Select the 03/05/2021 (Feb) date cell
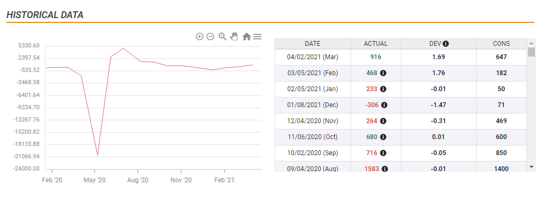 pos(313,73)
